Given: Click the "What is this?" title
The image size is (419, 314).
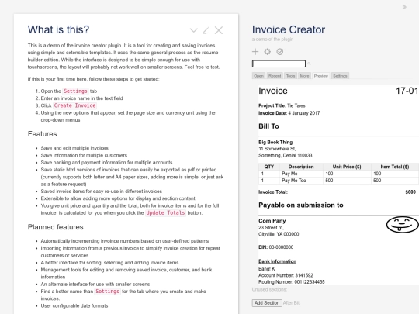Looking at the screenshot, I should [58, 29].
